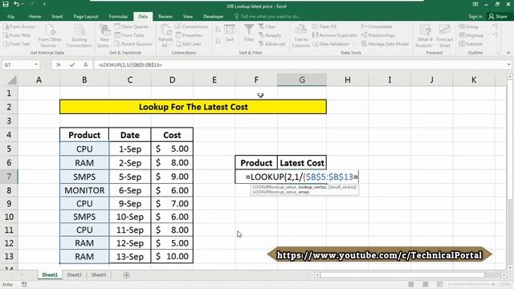This screenshot has height=289, width=514.
Task: Go to the Formulas tab
Action: (118, 16)
